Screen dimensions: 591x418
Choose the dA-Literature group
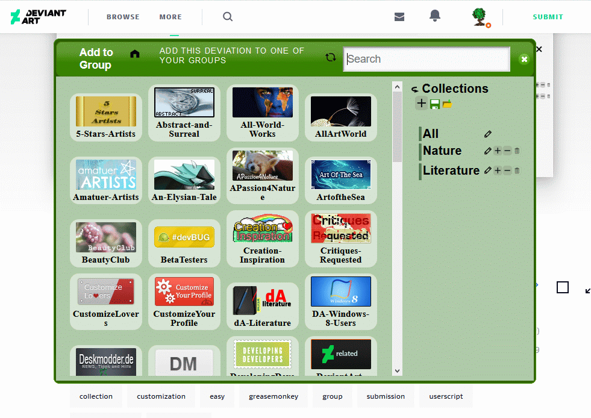pyautogui.click(x=262, y=306)
